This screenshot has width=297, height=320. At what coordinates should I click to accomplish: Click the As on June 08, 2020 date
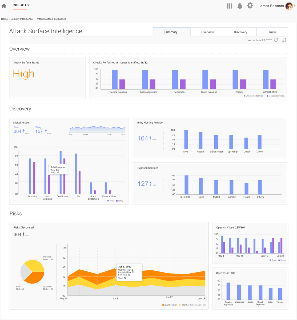[x=260, y=40]
